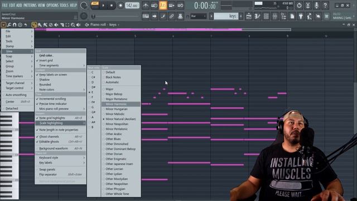Image resolution: width=357 pixels, height=201 pixels.
Task: Click Auto smoothing entry
Action: click(17, 95)
